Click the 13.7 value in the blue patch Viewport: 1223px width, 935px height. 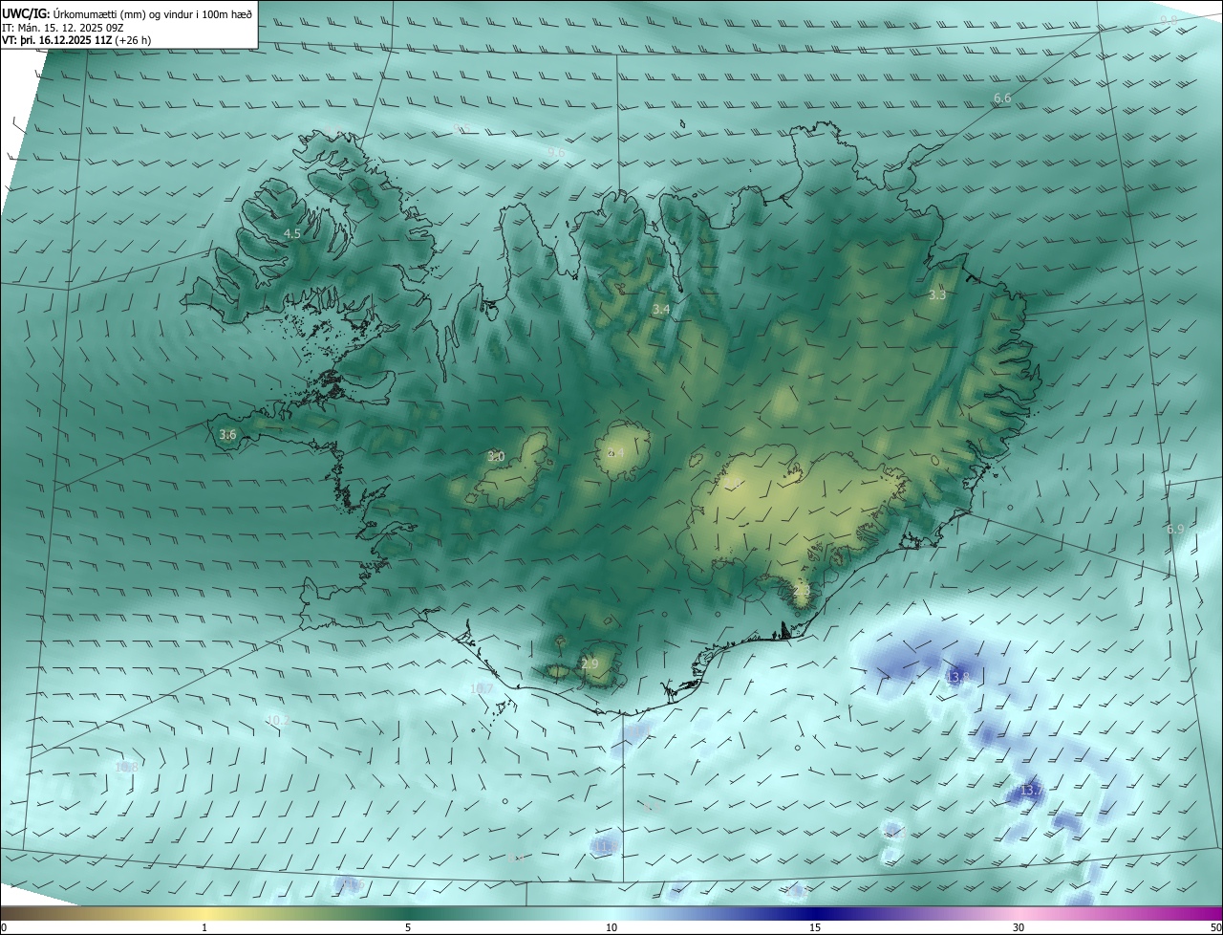tap(1031, 791)
